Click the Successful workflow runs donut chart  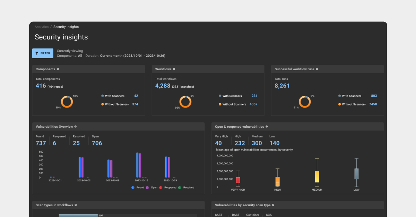(x=305, y=102)
